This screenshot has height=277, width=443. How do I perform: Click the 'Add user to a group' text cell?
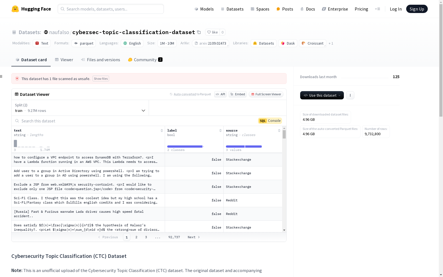pyautogui.click(x=88, y=173)
